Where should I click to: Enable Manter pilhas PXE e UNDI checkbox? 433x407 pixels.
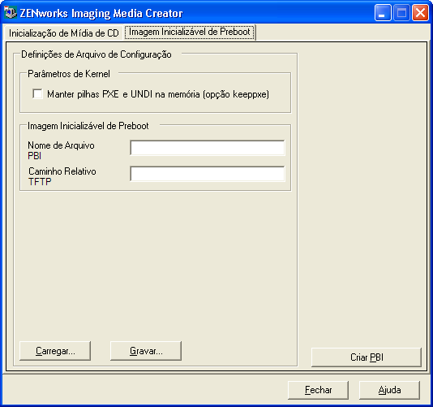click(37, 93)
